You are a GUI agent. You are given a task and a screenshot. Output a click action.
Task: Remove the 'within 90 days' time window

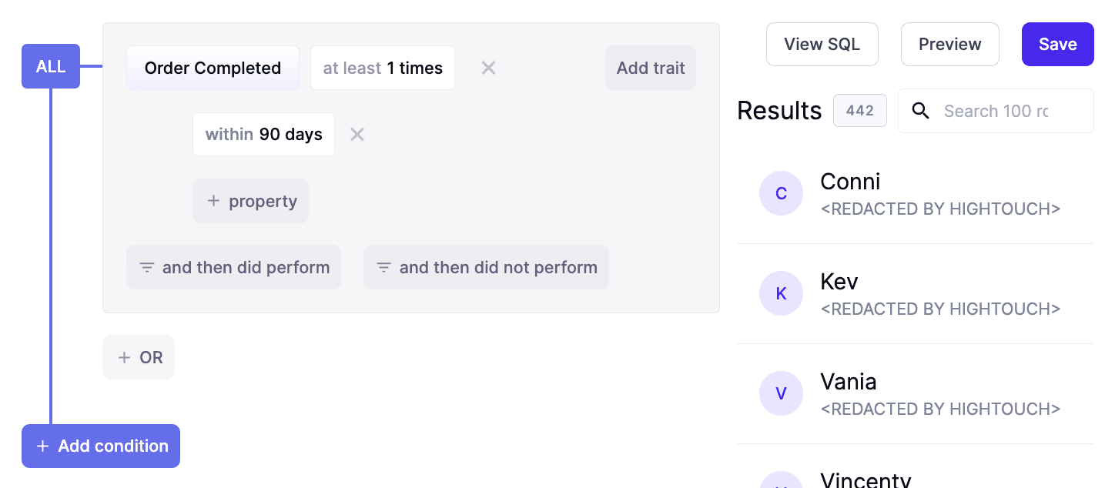pos(357,135)
